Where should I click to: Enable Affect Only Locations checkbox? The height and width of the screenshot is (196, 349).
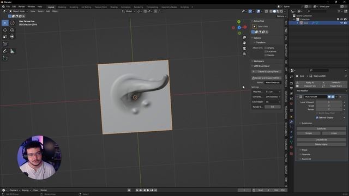click(x=266, y=52)
